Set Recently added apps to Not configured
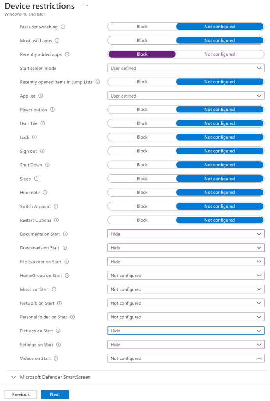 220,54
